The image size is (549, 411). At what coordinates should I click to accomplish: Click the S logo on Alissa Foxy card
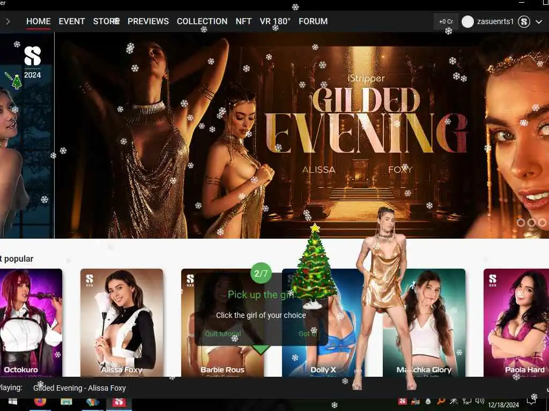pyautogui.click(x=90, y=280)
